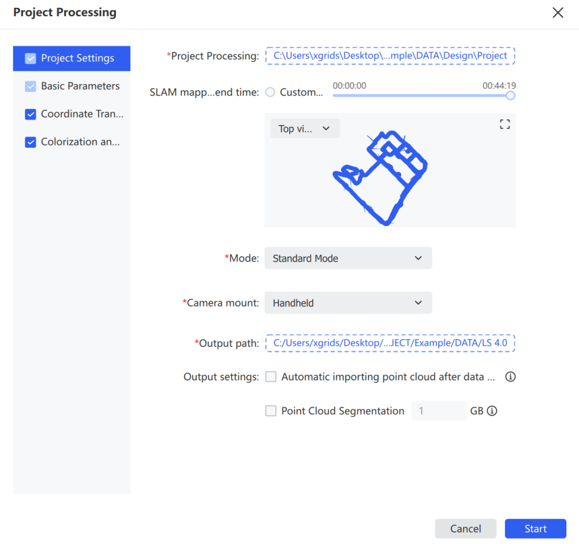This screenshot has width=579, height=544.
Task: Switch to Coordinate Tran... section
Action: coord(72,114)
